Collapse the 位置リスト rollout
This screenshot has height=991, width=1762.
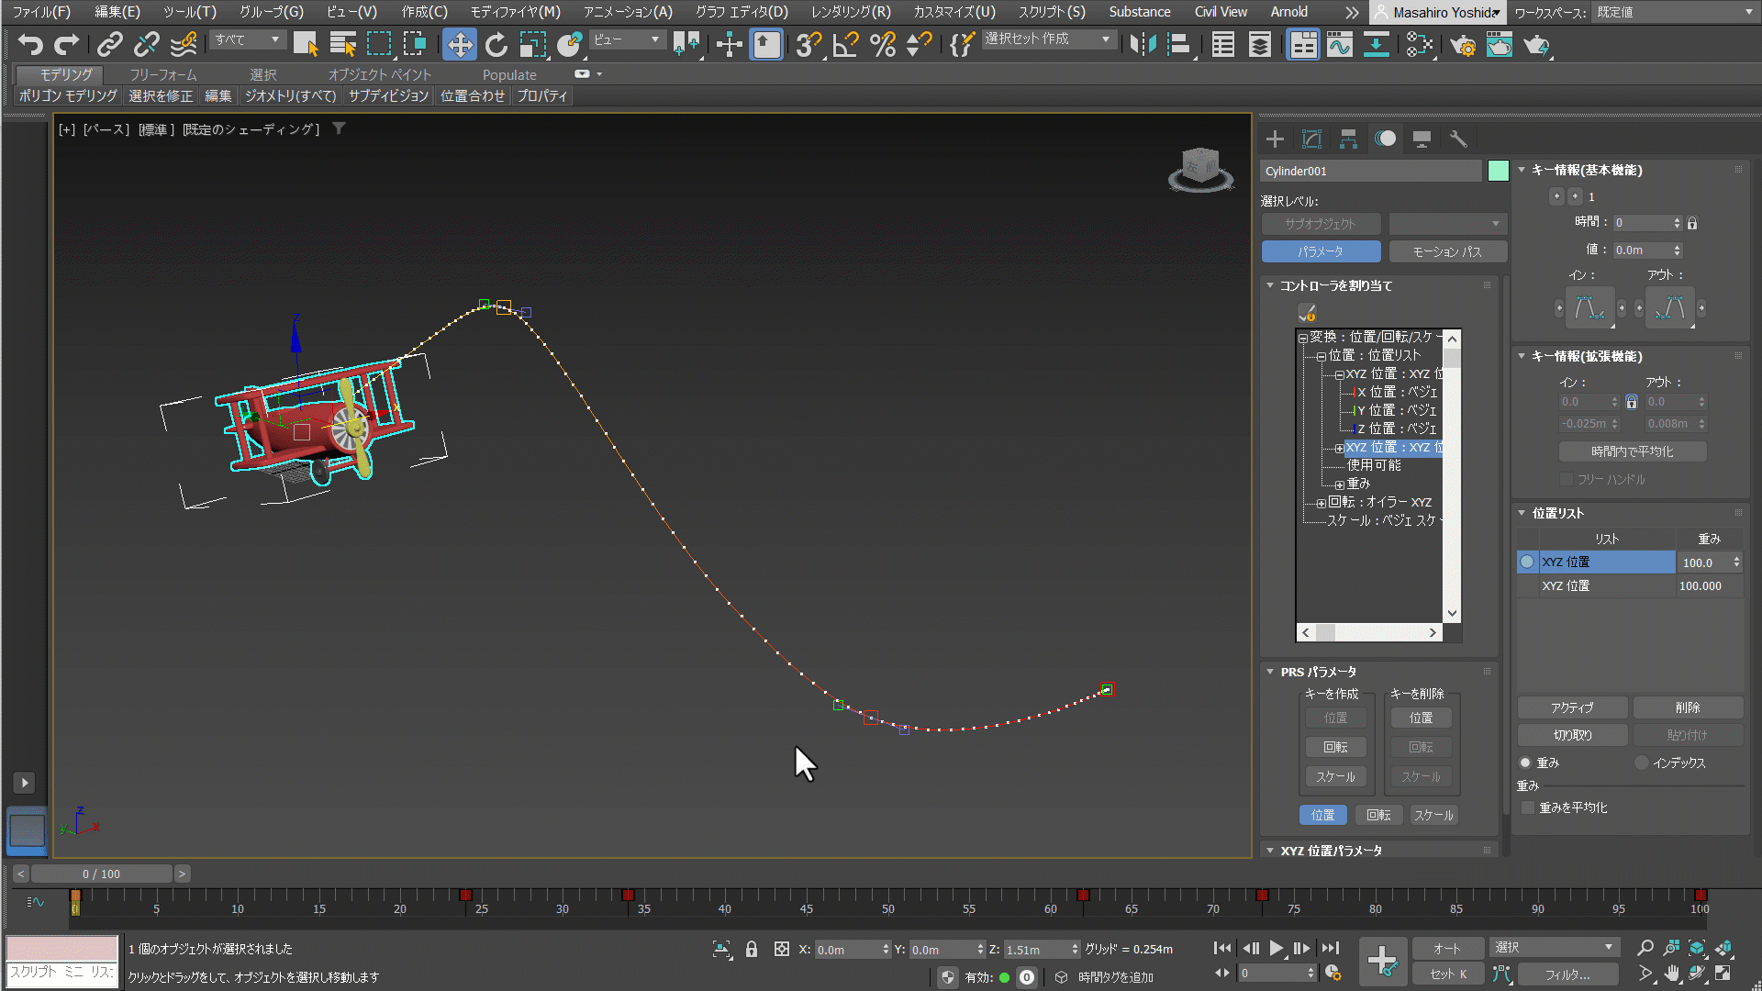1522,513
